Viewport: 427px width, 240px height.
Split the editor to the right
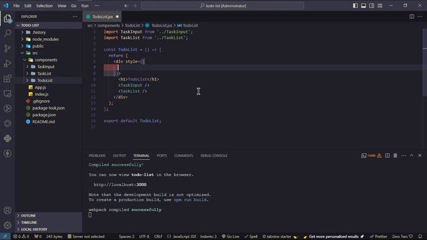tap(412, 17)
